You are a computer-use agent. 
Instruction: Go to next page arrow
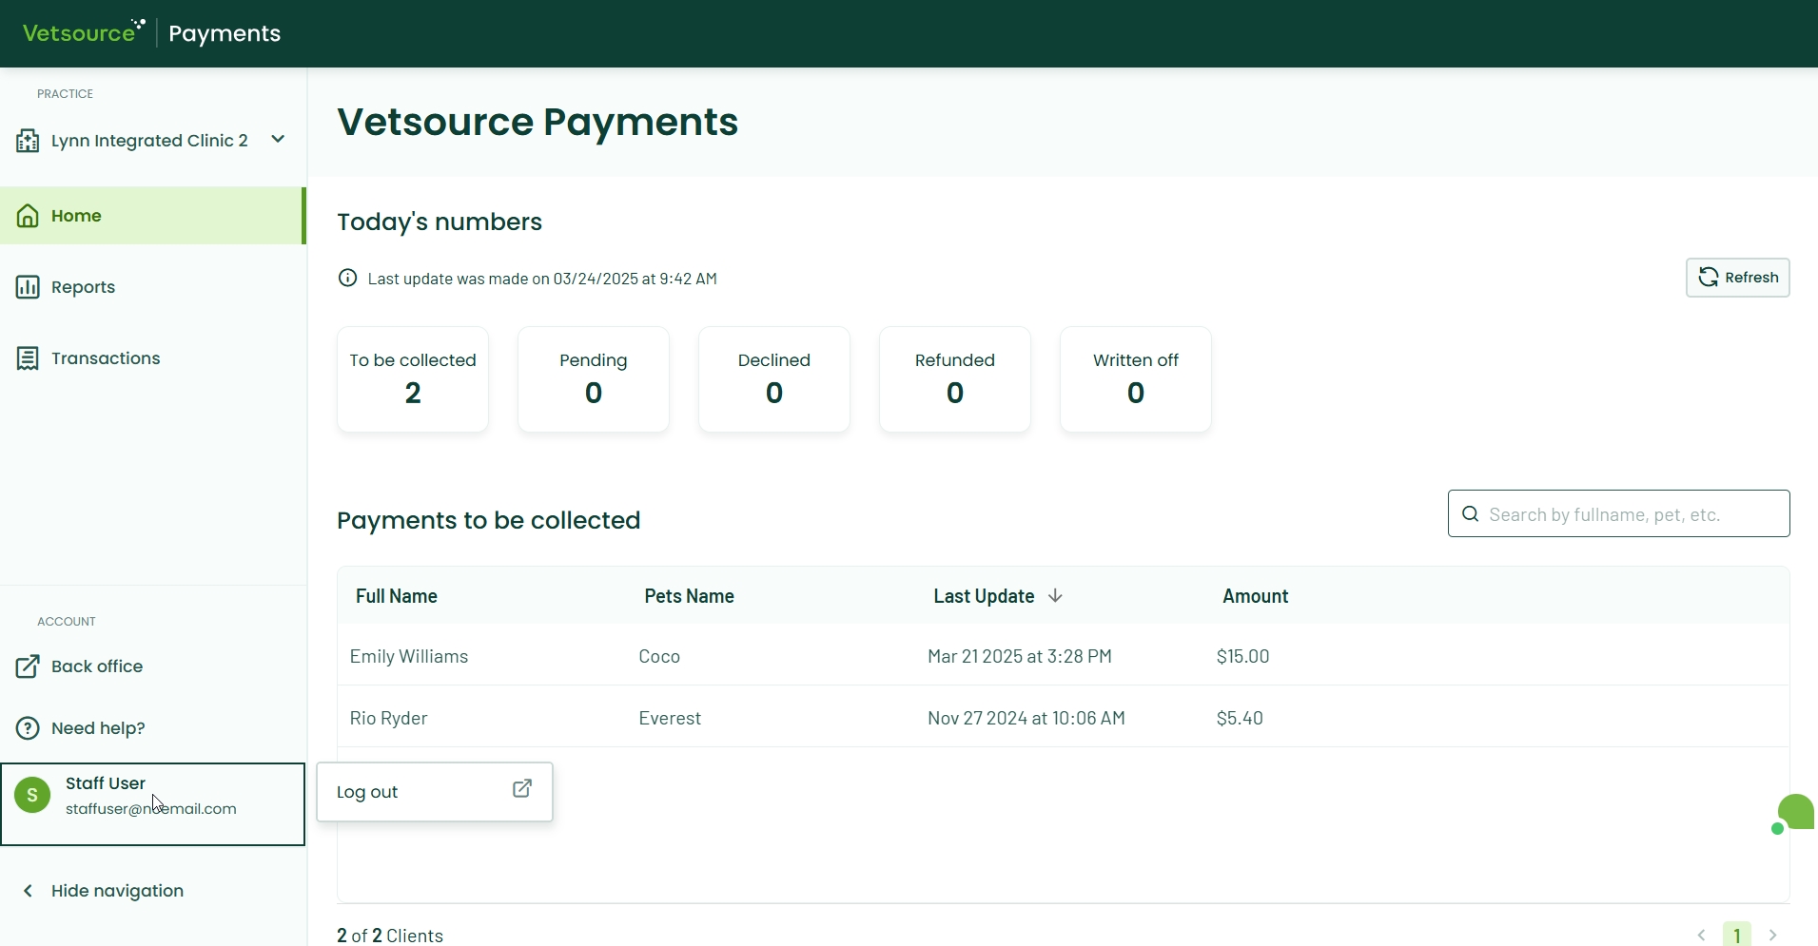point(1772,936)
